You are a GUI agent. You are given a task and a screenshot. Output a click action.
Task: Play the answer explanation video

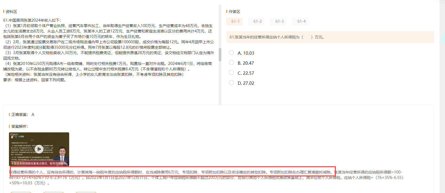click(39, 149)
